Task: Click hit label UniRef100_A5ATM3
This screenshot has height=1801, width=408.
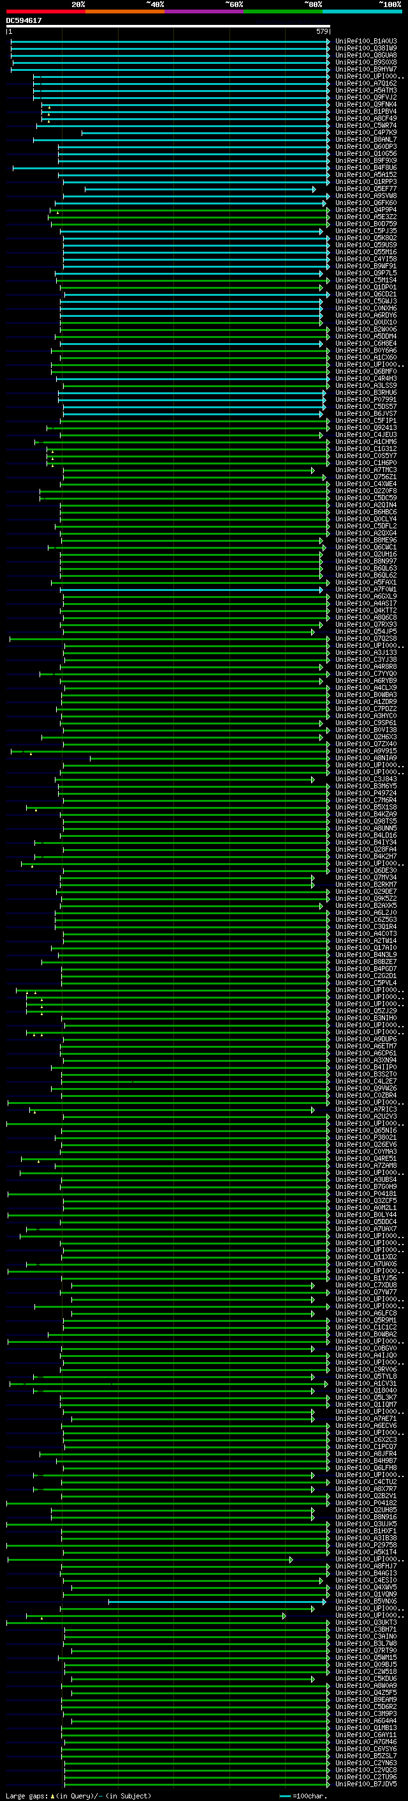Action: click(365, 90)
